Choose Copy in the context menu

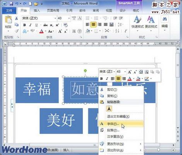pos(121,96)
